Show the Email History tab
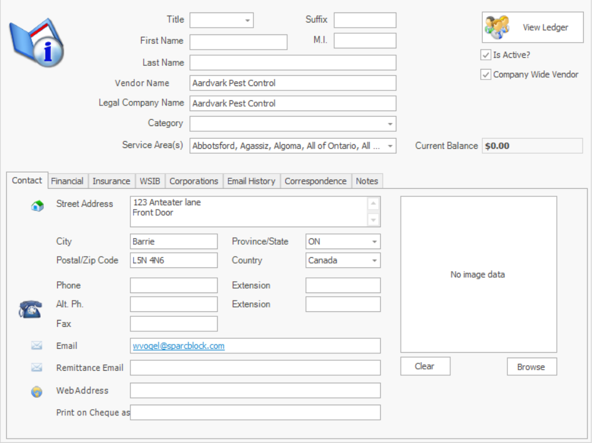Image resolution: width=592 pixels, height=443 pixels. coord(251,181)
